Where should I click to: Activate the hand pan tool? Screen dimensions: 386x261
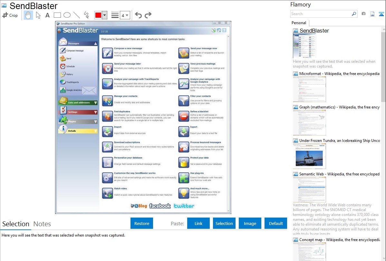pyautogui.click(x=28, y=15)
